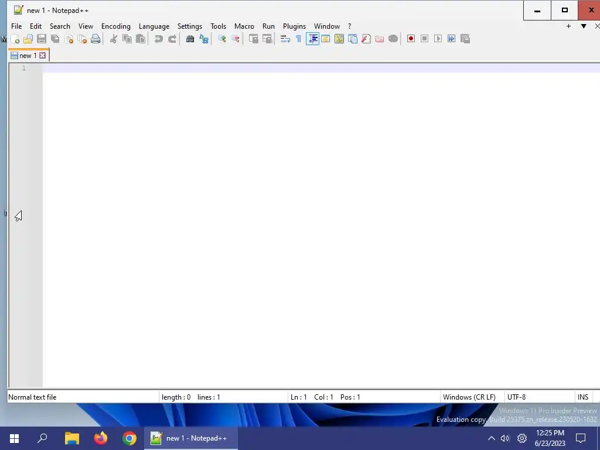This screenshot has height=450, width=600.
Task: Toggle show all characters pilcrow icon
Action: click(x=298, y=39)
